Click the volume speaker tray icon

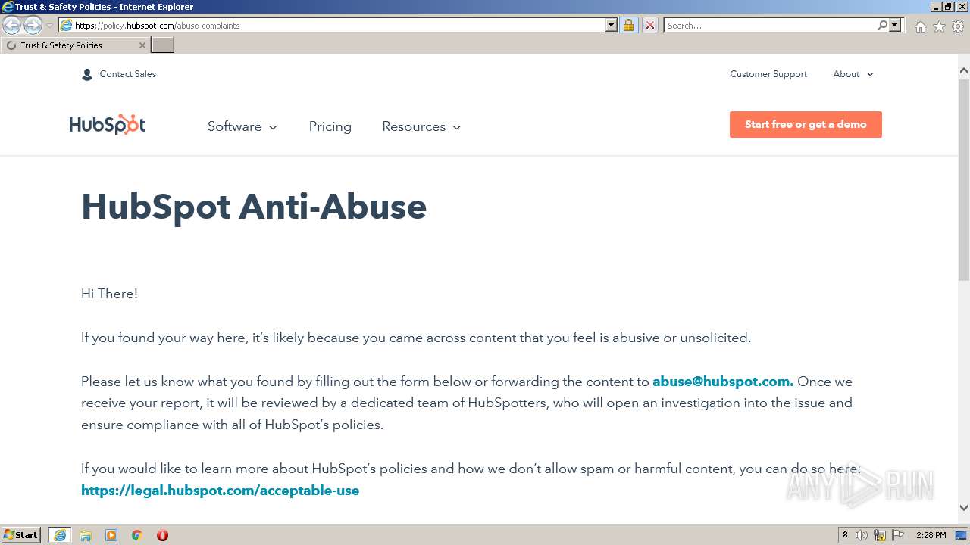(862, 535)
